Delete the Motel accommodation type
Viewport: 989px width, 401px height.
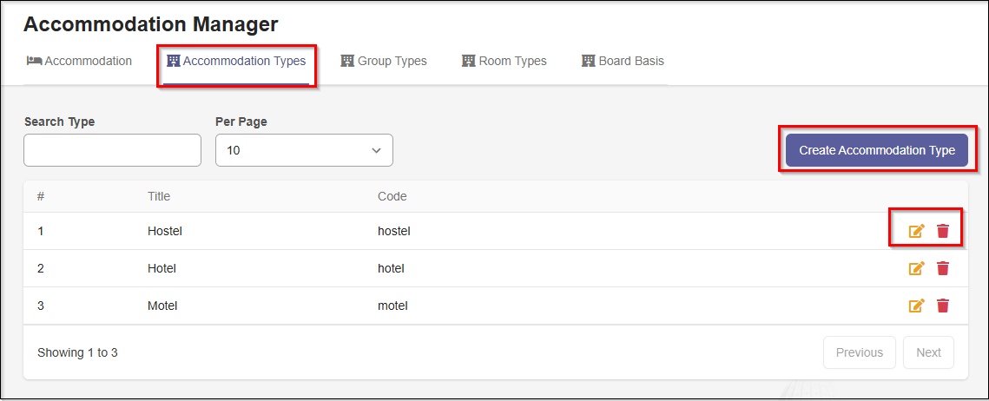coord(943,306)
